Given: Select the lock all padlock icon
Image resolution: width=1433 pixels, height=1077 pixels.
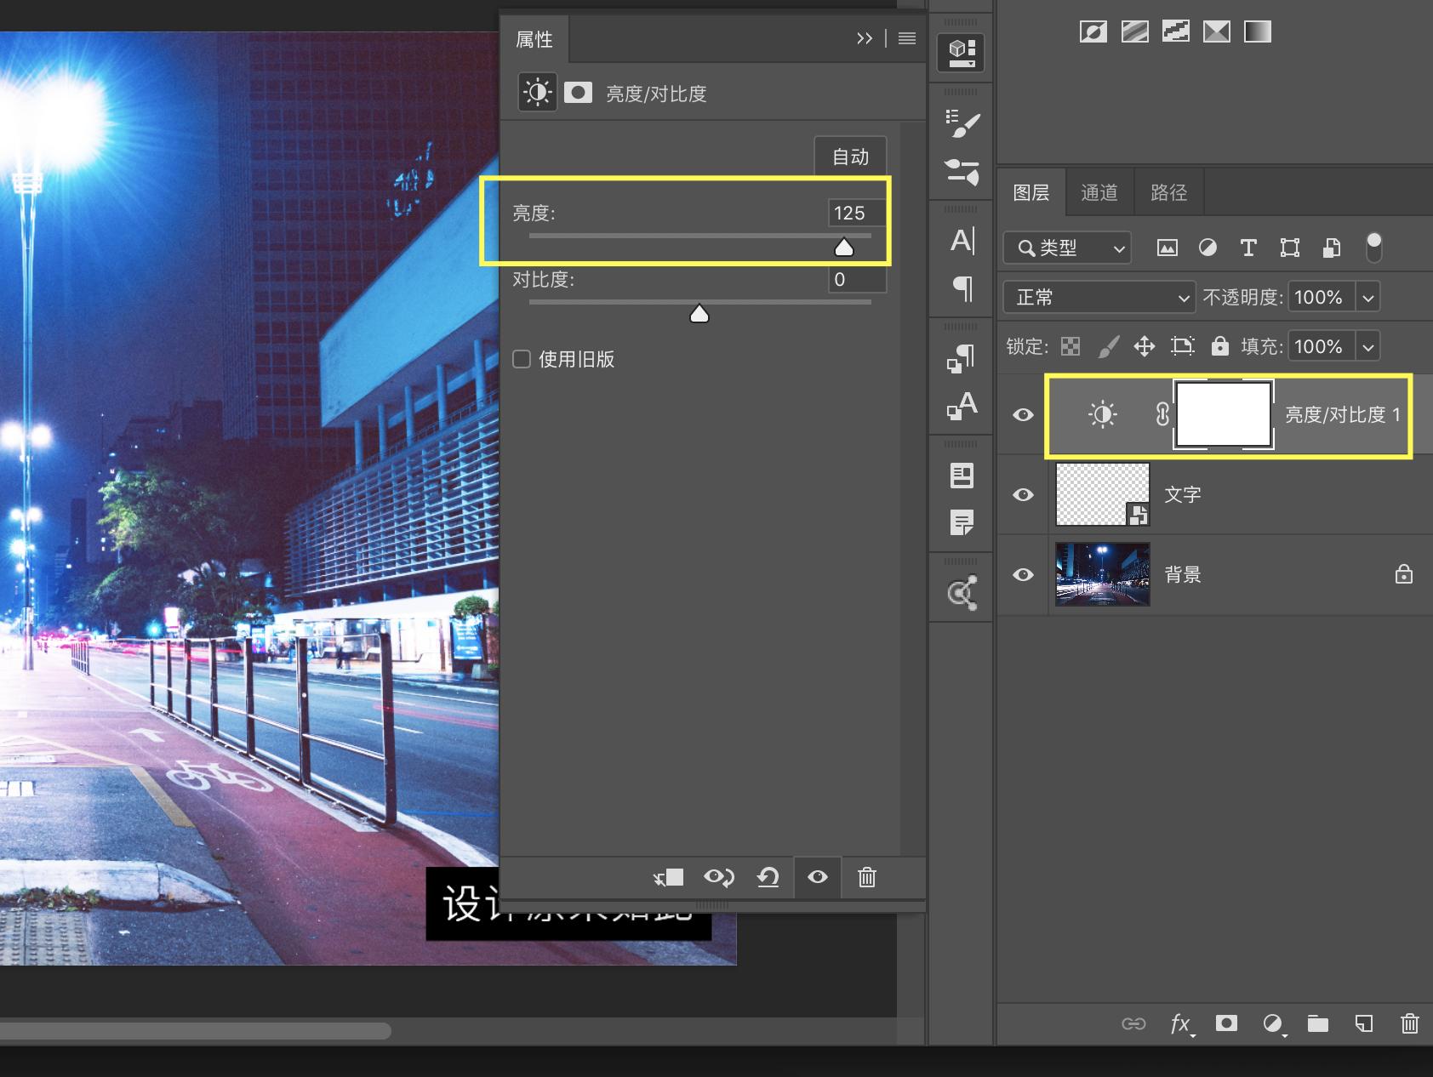Looking at the screenshot, I should click(1219, 345).
